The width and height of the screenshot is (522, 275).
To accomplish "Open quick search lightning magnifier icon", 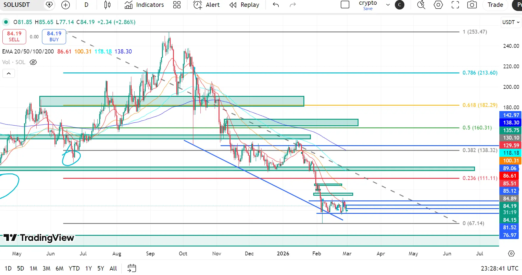I will pos(421,5).
